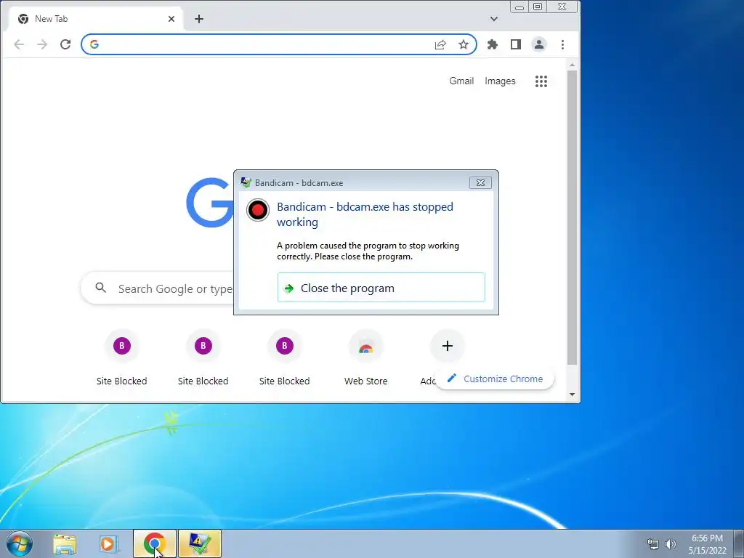Go back with Chrome's back arrow
This screenshot has width=744, height=558.
[19, 44]
